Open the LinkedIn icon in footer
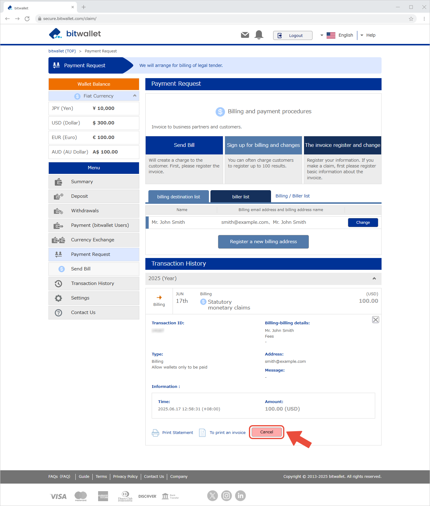The height and width of the screenshot is (506, 430). 240,496
